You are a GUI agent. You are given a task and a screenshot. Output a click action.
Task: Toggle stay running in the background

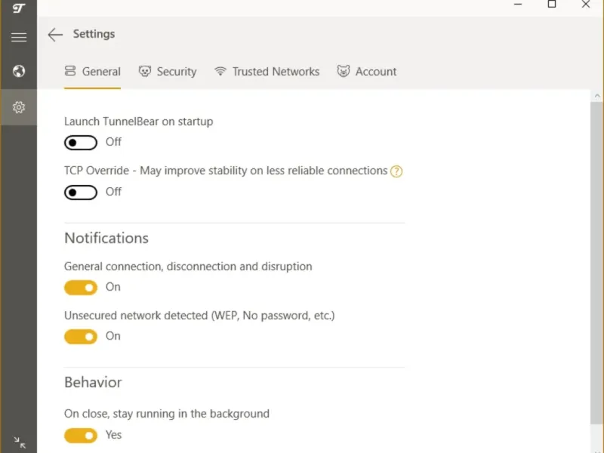coord(81,436)
